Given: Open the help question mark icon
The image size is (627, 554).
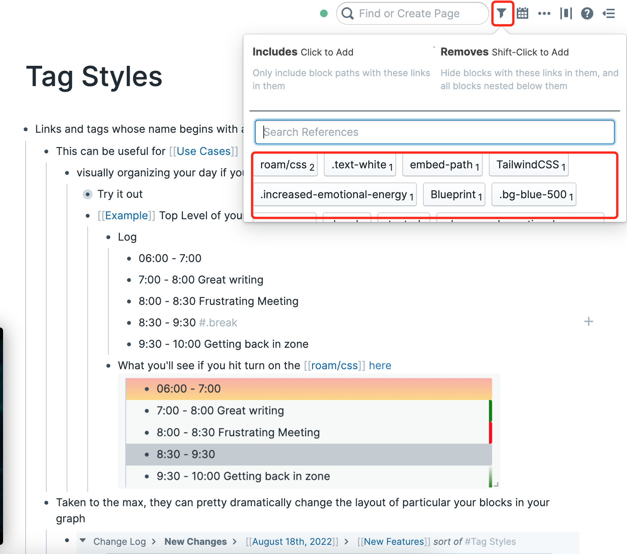Looking at the screenshot, I should (587, 13).
